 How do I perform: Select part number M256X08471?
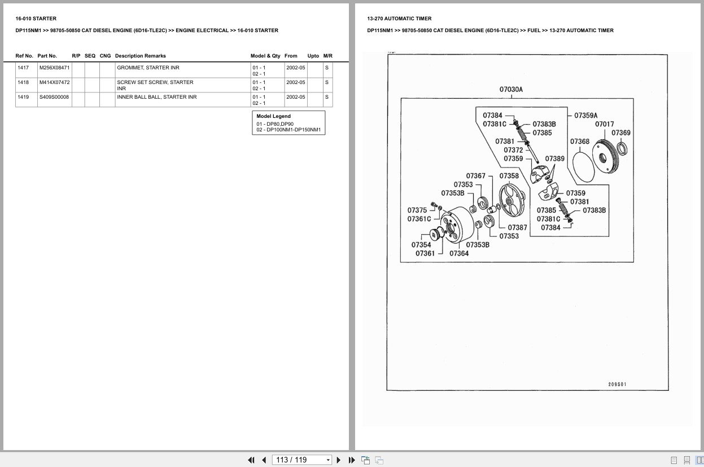click(54, 68)
